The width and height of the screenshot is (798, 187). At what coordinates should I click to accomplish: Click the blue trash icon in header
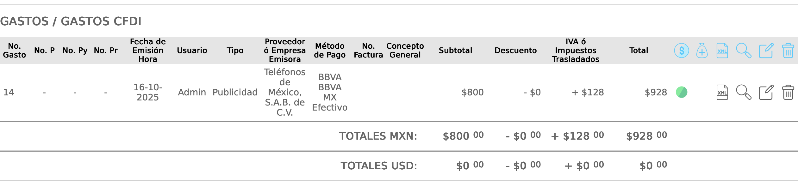788,51
